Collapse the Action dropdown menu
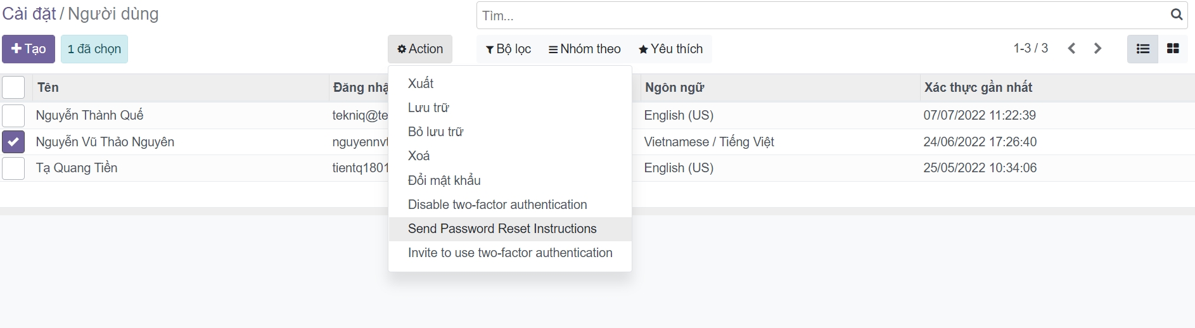This screenshot has width=1195, height=328. tap(419, 49)
